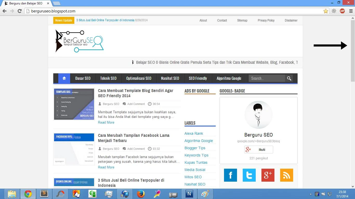355x199 pixels.
Task: Click the BerGuruSEO site logo
Action: (x=79, y=41)
